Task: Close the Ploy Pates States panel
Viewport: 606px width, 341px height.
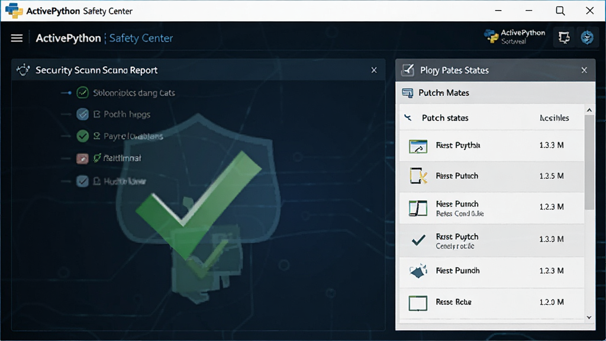Action: pyautogui.click(x=584, y=70)
